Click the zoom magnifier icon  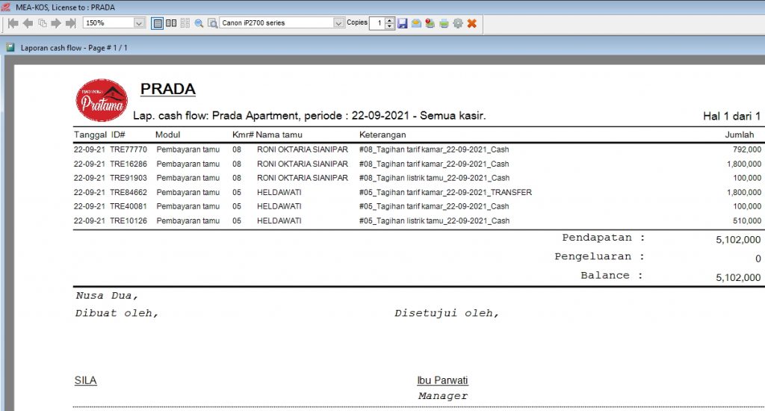199,23
